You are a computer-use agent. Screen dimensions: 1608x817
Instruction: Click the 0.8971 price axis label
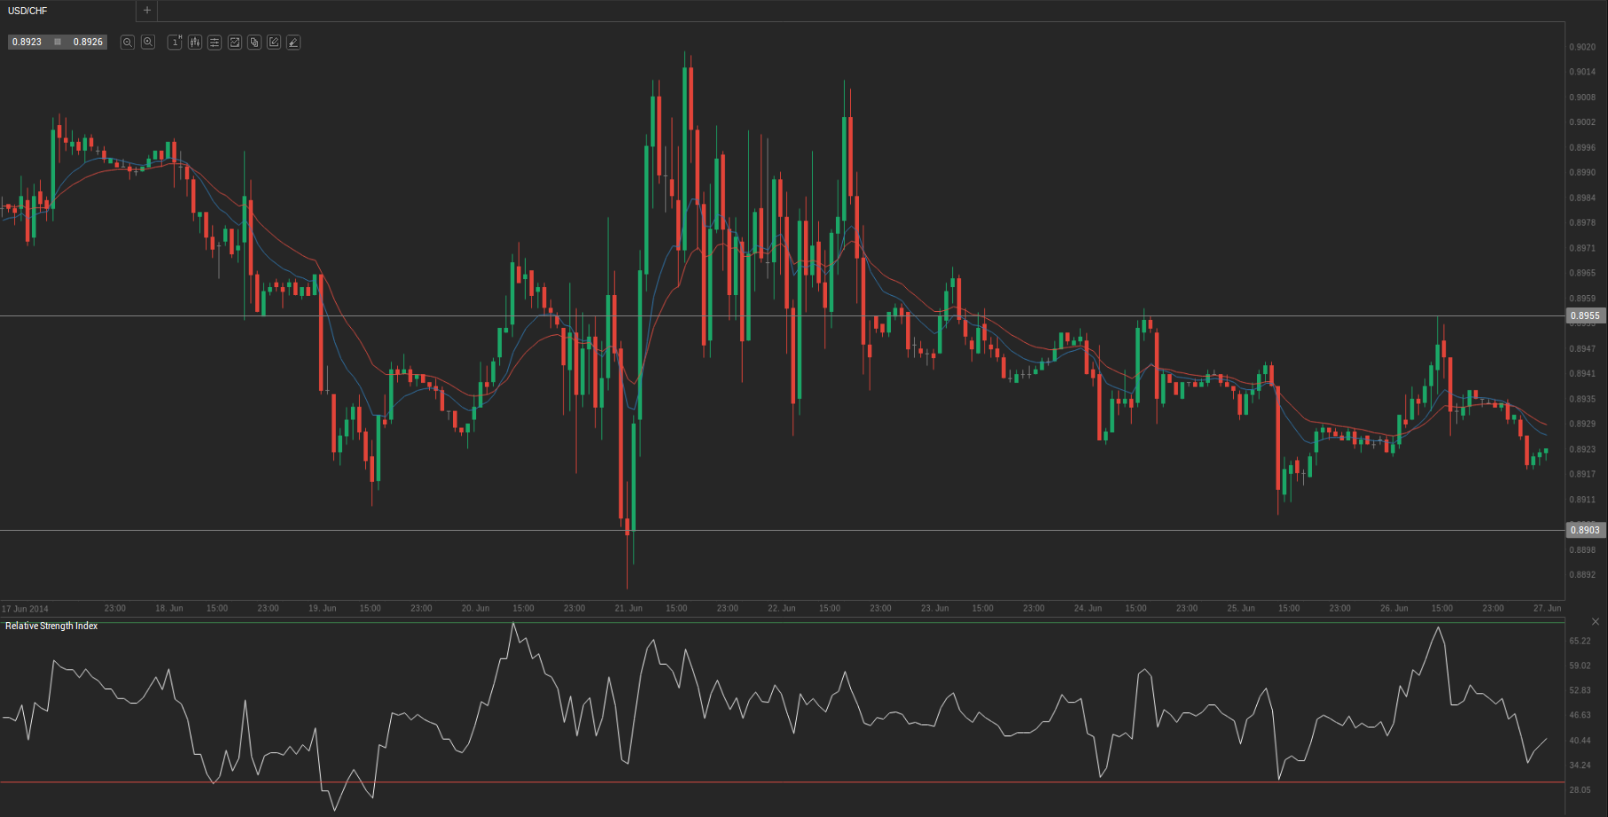[1582, 248]
